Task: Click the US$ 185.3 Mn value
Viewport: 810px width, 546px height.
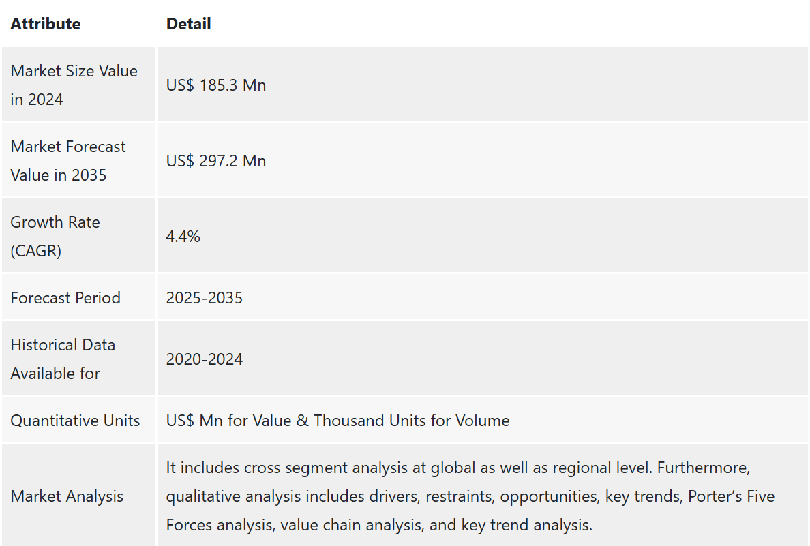Action: pos(216,85)
